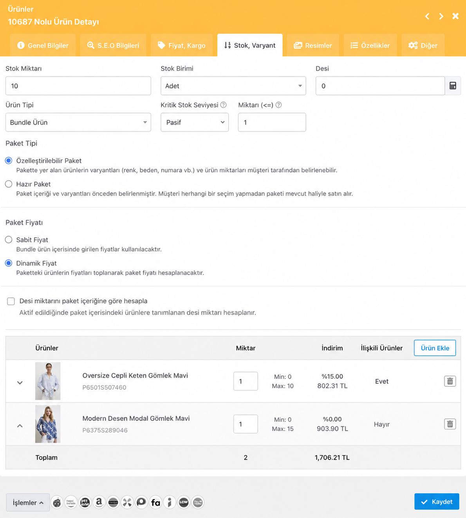Open the PTT AVM marketplace icon
The width and height of the screenshot is (466, 518).
pos(85,502)
